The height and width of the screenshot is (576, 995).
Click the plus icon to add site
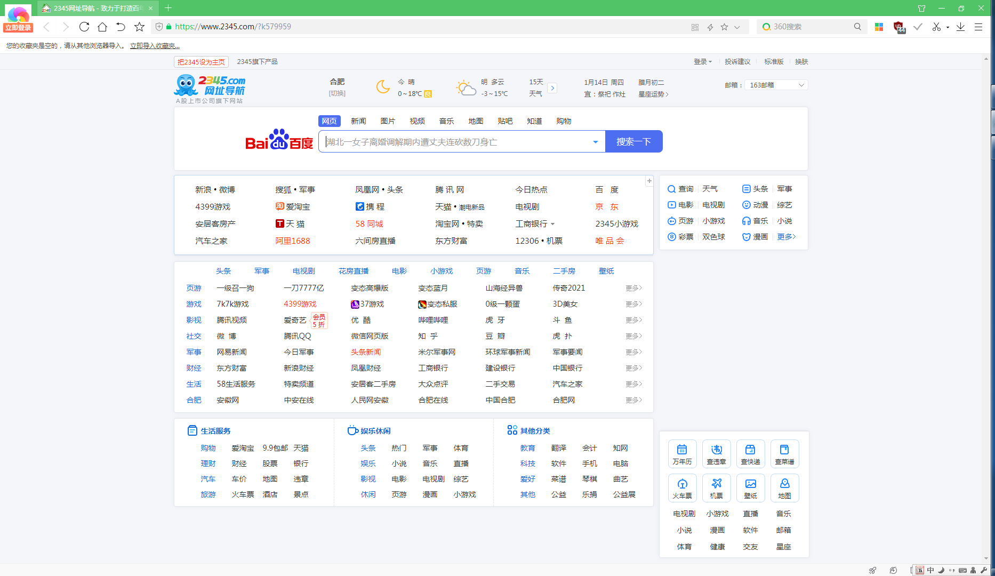tap(649, 181)
